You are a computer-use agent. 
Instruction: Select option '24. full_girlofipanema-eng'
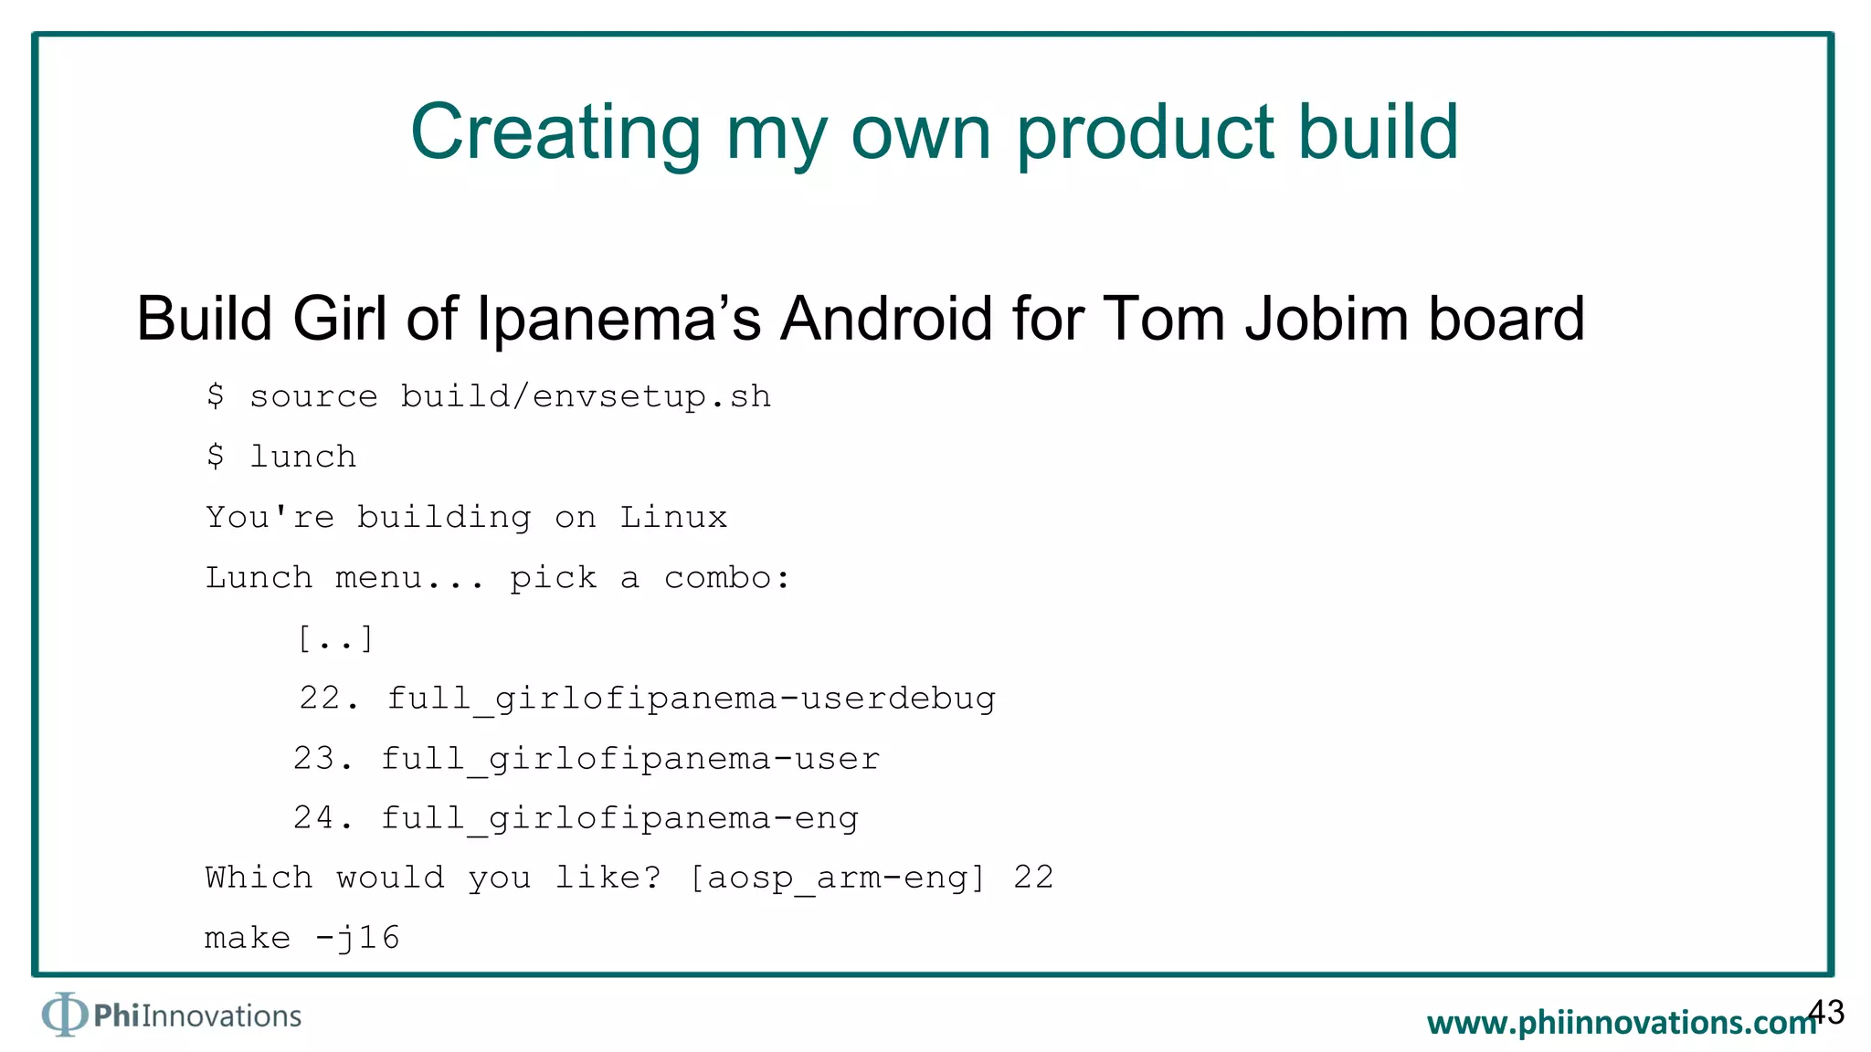576,818
